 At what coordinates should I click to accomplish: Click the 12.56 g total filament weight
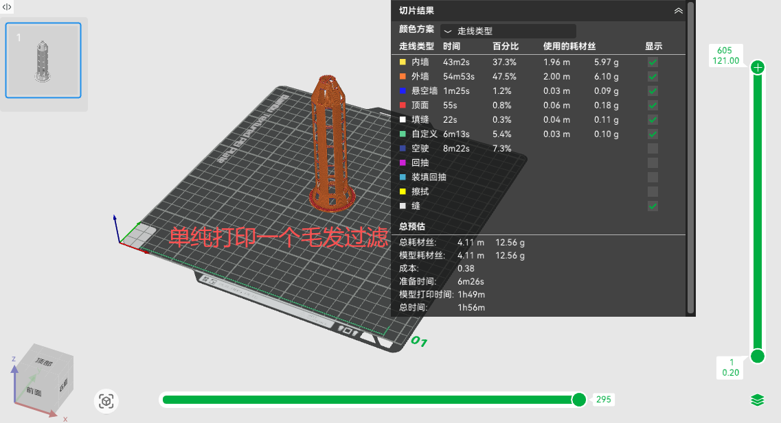pos(510,243)
